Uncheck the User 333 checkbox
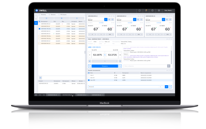Viewport: 206px width, 129px height. [x=89, y=80]
